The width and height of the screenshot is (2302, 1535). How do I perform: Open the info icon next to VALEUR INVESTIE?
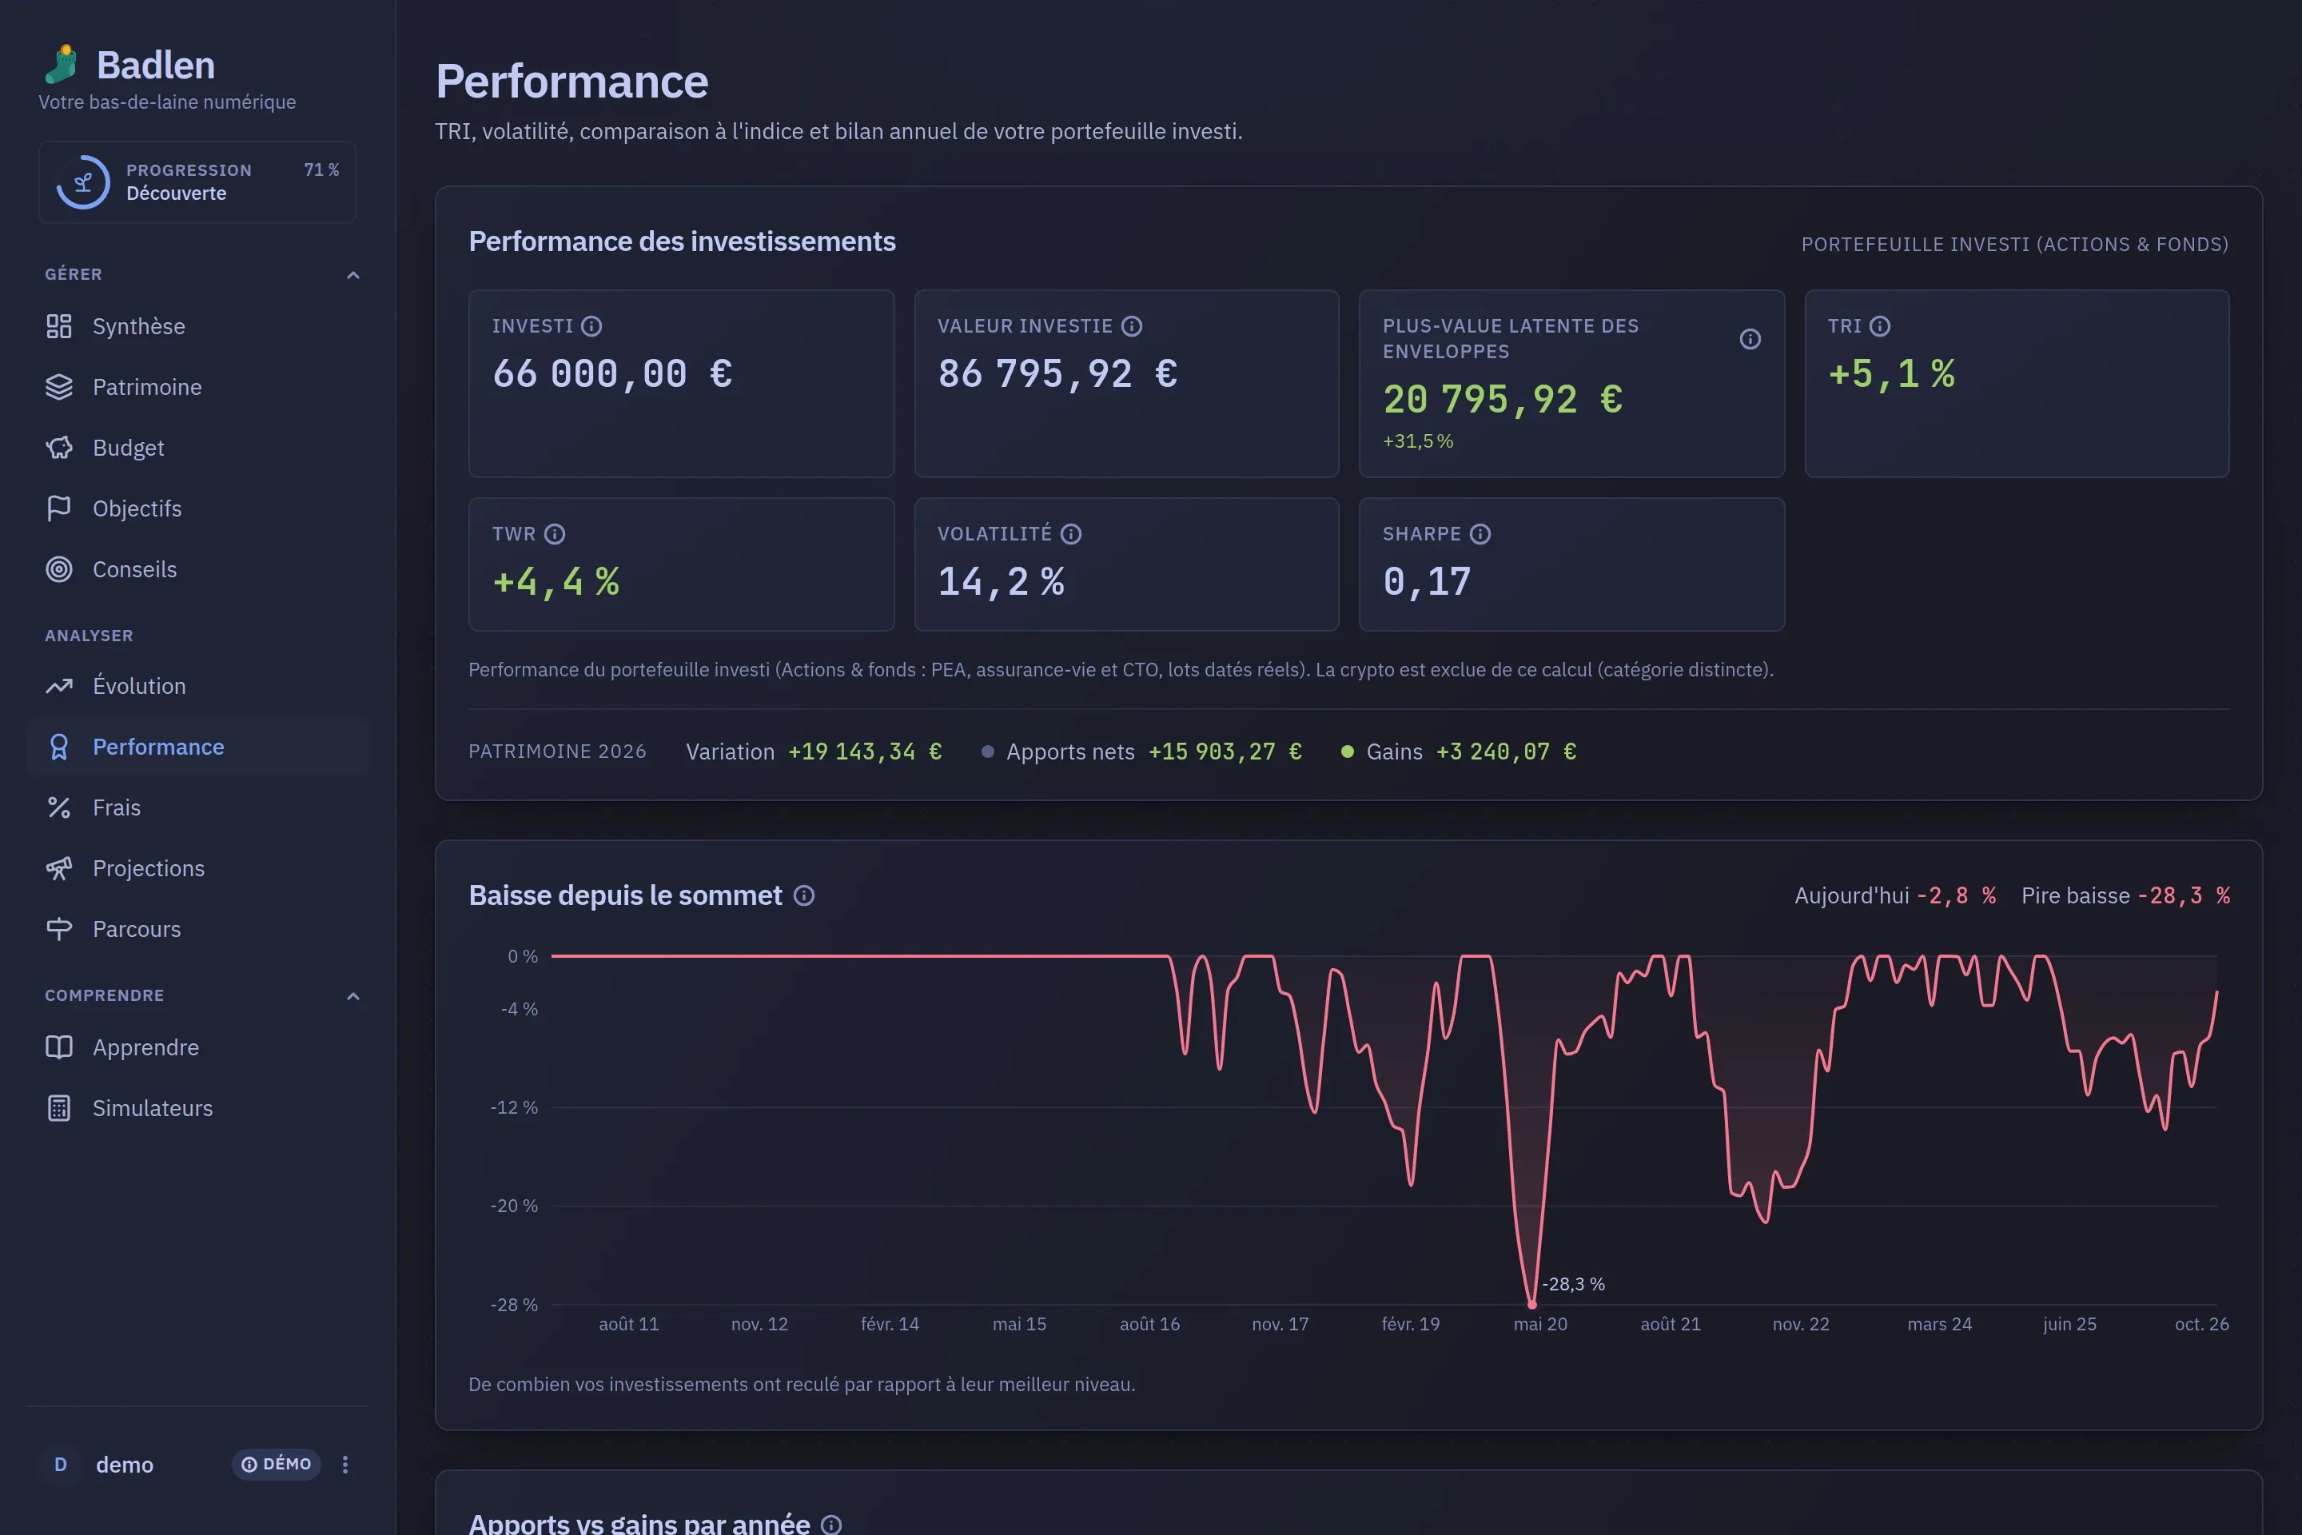(1132, 326)
